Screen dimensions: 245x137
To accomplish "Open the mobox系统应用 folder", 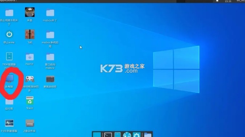I will (50, 35).
